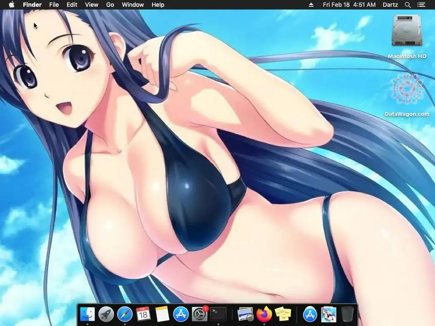Open the Dartz user menu
The width and height of the screenshot is (435, 326).
point(390,5)
